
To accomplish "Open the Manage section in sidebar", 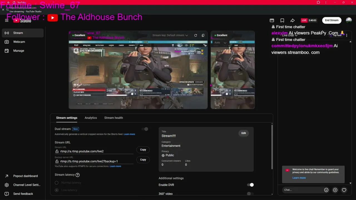I will 23,51.
